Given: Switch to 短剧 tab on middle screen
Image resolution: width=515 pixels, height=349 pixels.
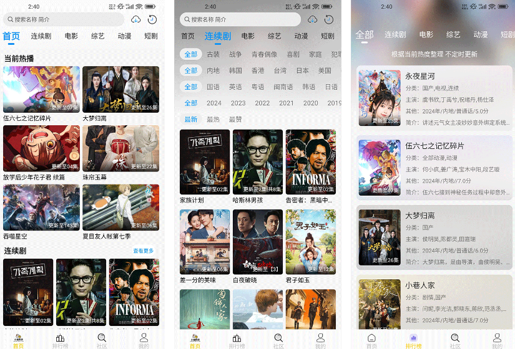Looking at the screenshot, I should click(328, 36).
